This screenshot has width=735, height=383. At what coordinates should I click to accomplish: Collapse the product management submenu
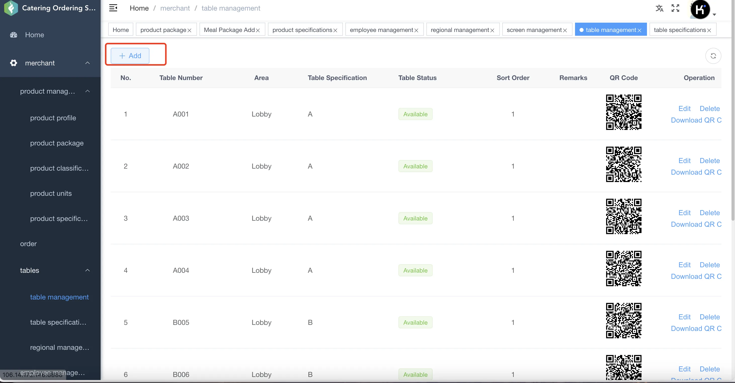click(88, 91)
